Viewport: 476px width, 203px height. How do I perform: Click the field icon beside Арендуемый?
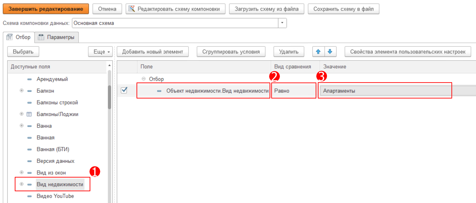click(29, 79)
